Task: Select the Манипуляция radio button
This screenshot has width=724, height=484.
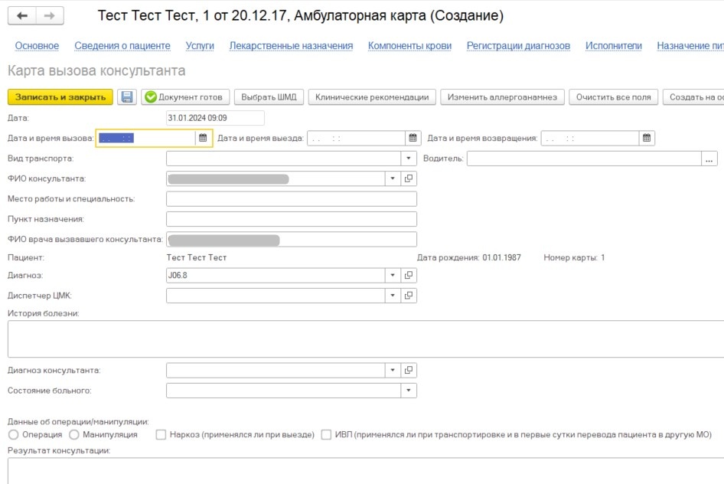Action: click(x=74, y=435)
